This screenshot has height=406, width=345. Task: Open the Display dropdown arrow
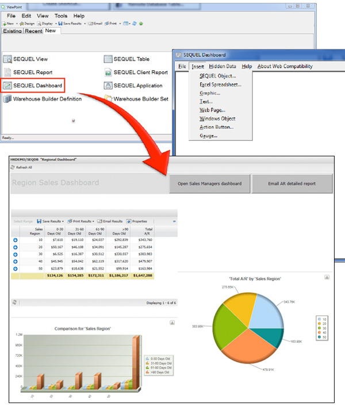(56, 24)
